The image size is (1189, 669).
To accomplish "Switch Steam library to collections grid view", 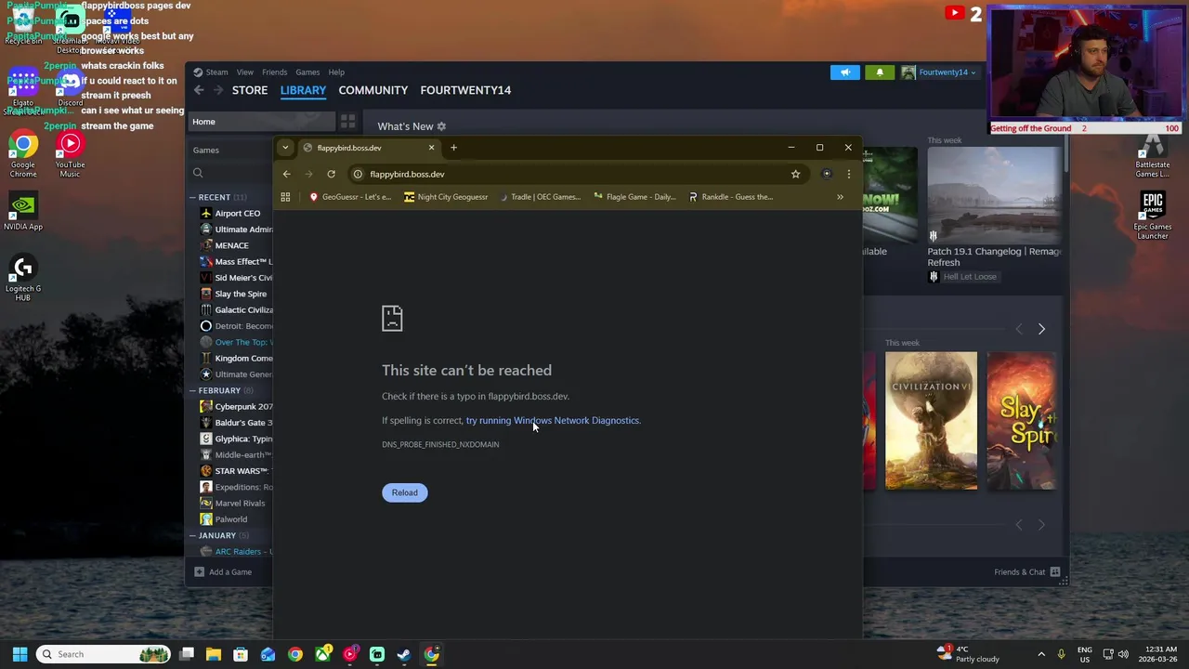I will (x=347, y=122).
